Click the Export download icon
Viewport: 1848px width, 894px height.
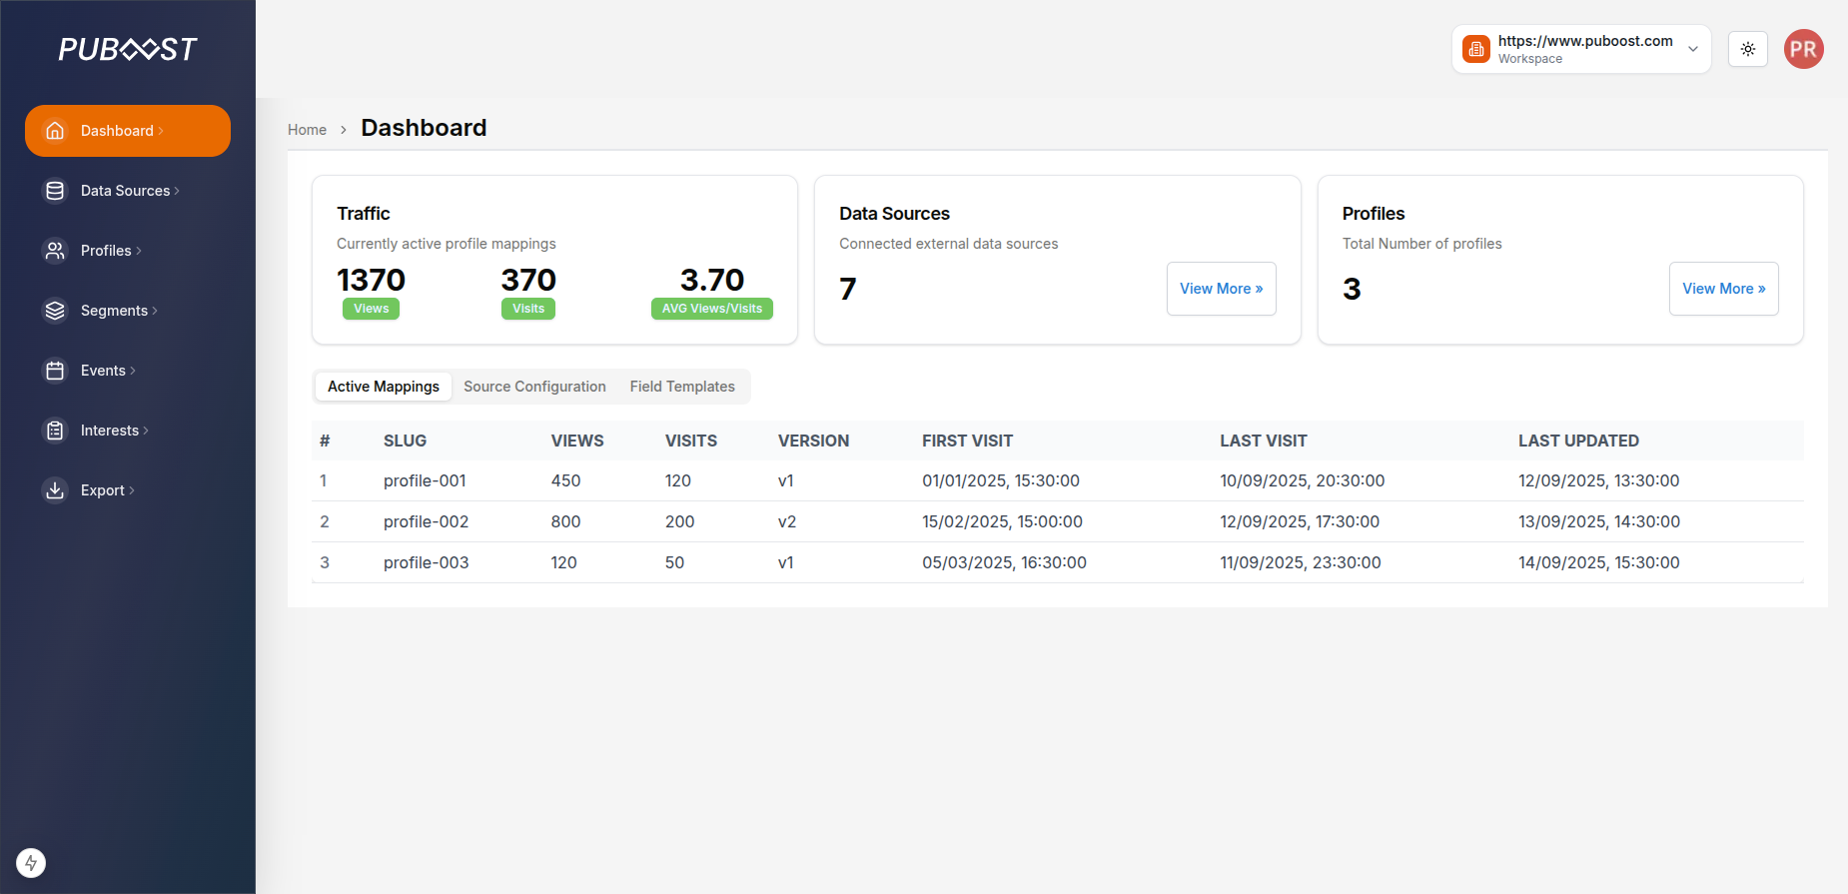(x=55, y=490)
